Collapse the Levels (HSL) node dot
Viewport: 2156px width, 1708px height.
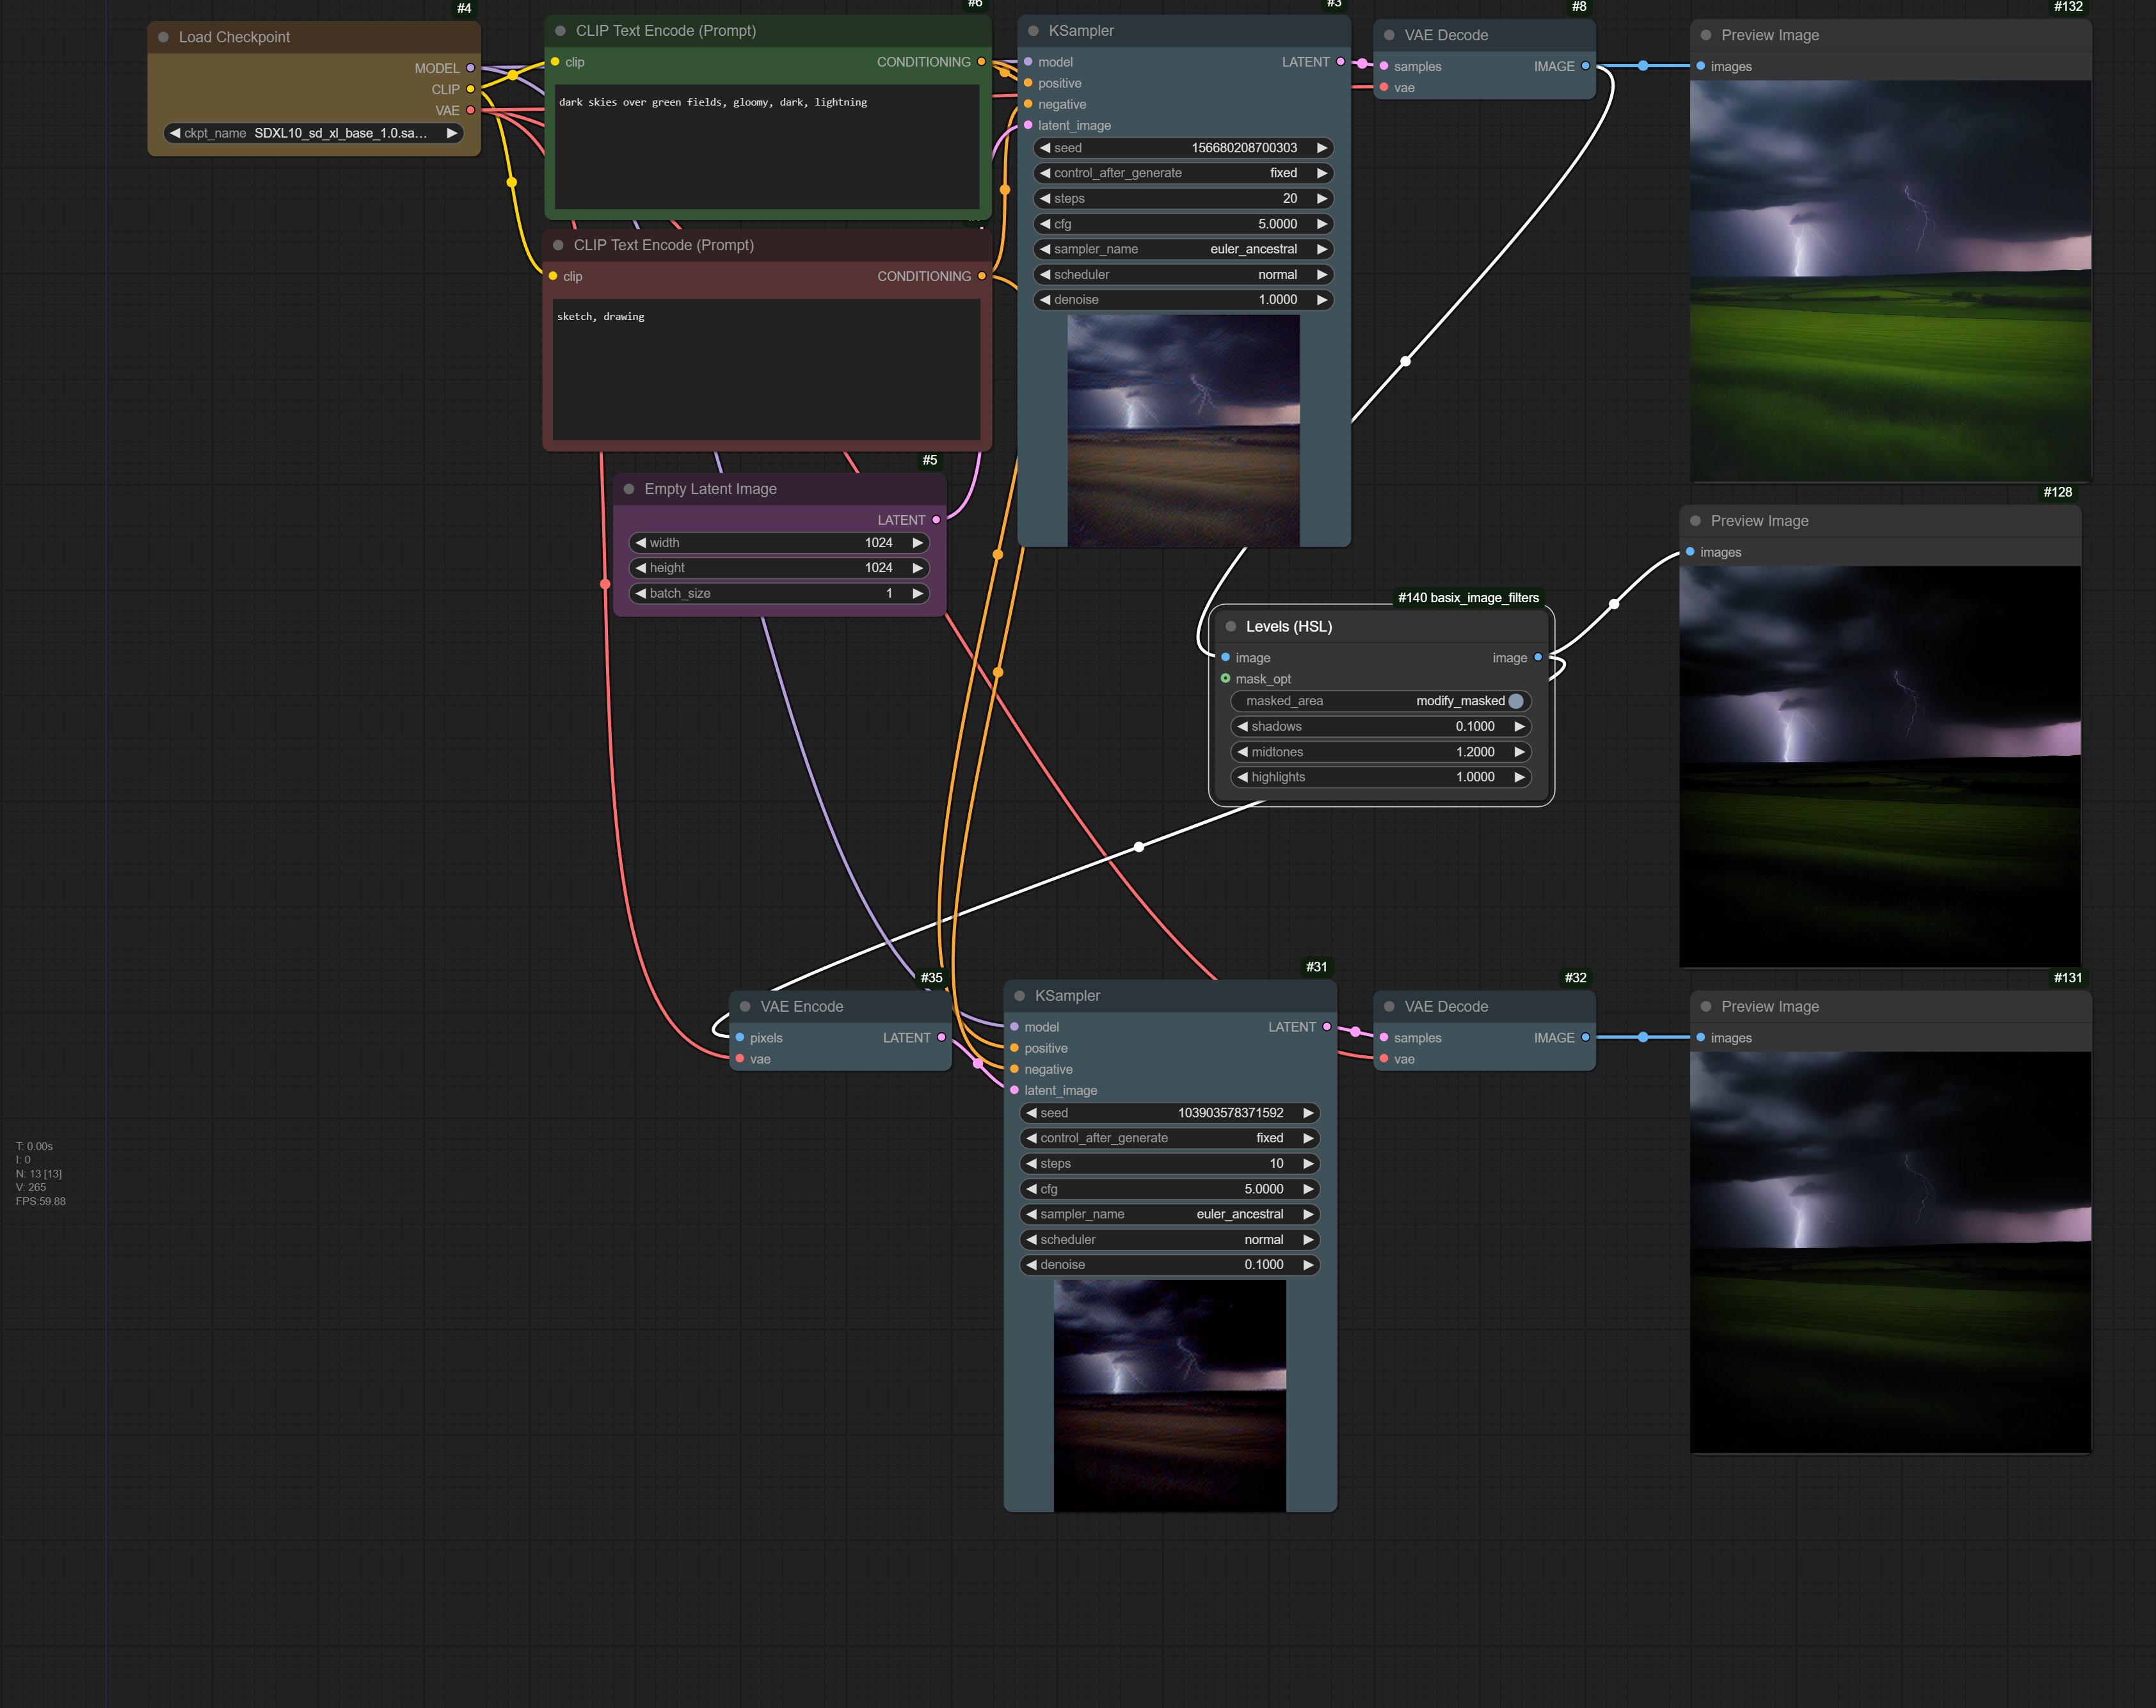pyautogui.click(x=1231, y=627)
